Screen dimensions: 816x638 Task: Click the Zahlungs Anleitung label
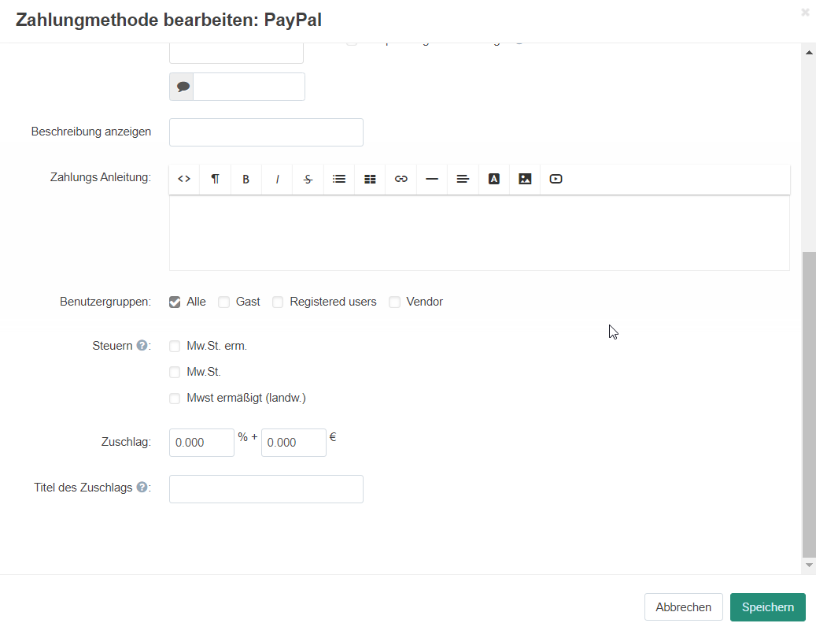(101, 177)
